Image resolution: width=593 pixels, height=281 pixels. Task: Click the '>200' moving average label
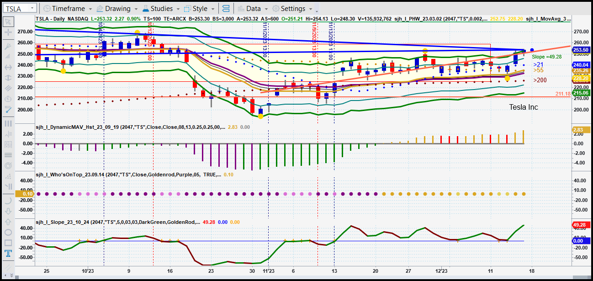tap(540, 80)
